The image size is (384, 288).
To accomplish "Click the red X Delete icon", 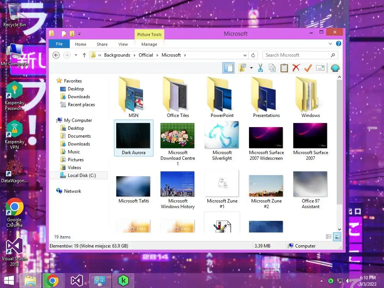I will click(x=296, y=67).
